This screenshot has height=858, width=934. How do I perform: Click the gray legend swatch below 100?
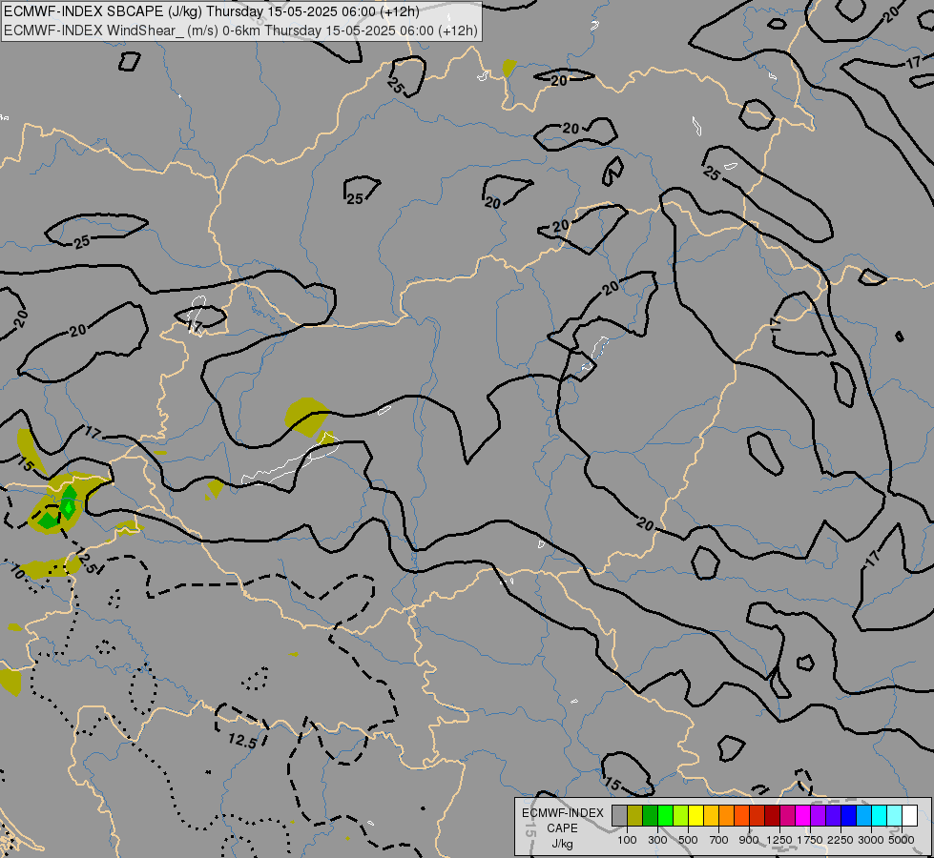619,816
